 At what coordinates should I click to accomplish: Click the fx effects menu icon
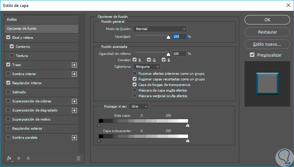click(9, 158)
